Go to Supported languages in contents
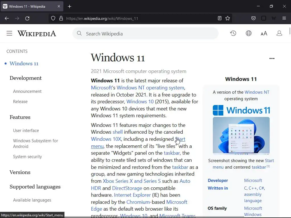The width and height of the screenshot is (291, 218). tap(35, 187)
